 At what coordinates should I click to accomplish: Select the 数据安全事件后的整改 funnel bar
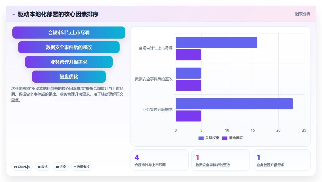(69, 47)
